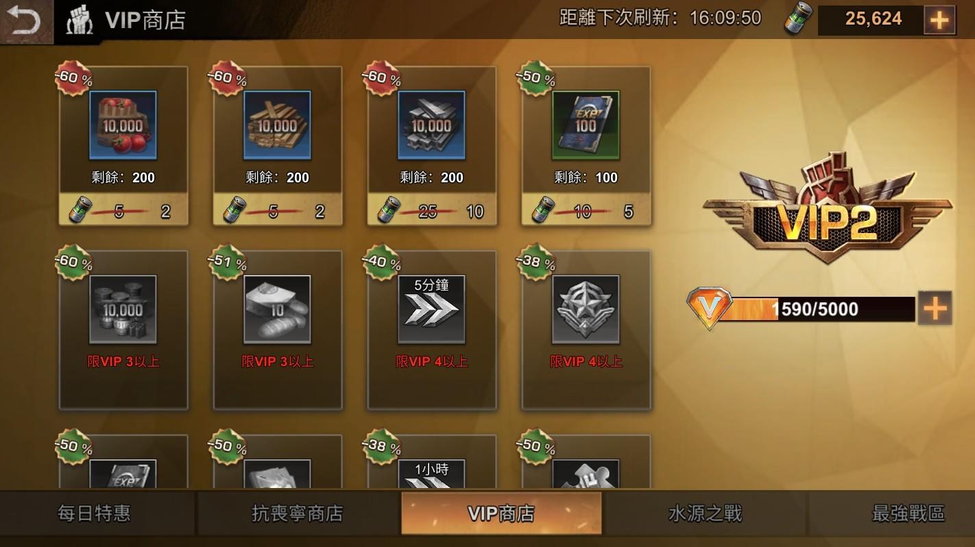975x547 pixels.
Task: Add VIP points with plus button
Action: 935,309
